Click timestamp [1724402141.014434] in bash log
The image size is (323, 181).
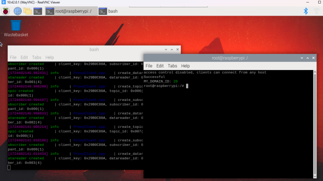[28, 154]
